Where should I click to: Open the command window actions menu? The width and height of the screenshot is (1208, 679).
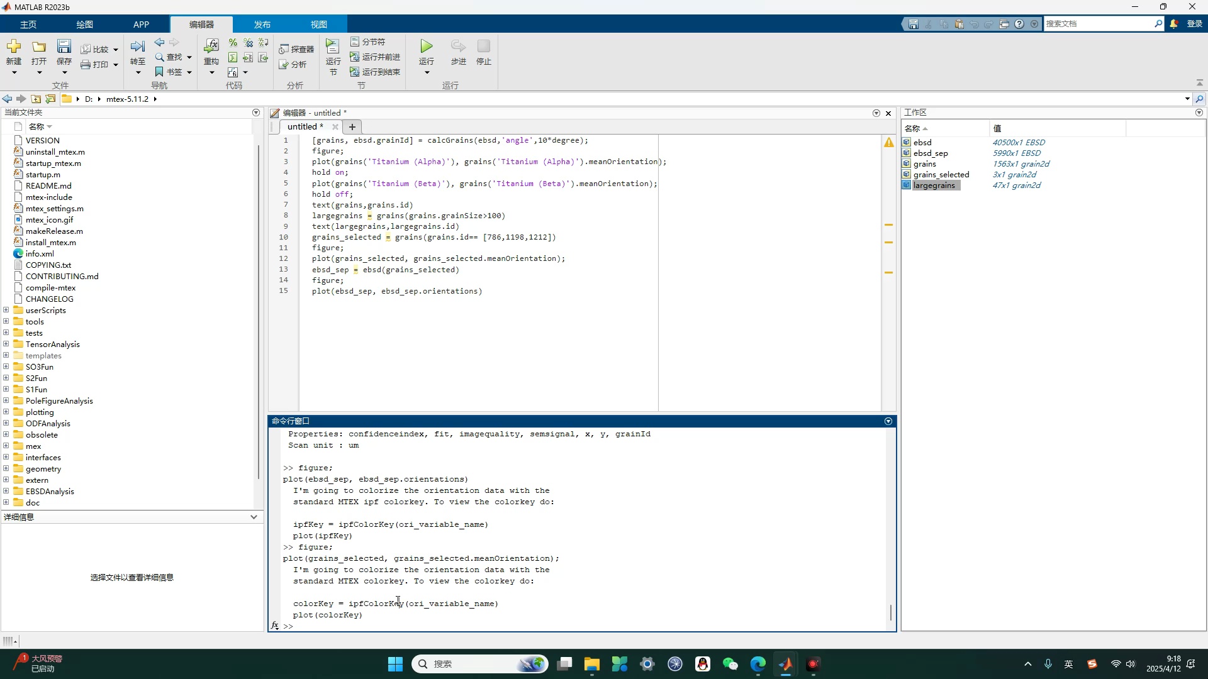pos(888,421)
